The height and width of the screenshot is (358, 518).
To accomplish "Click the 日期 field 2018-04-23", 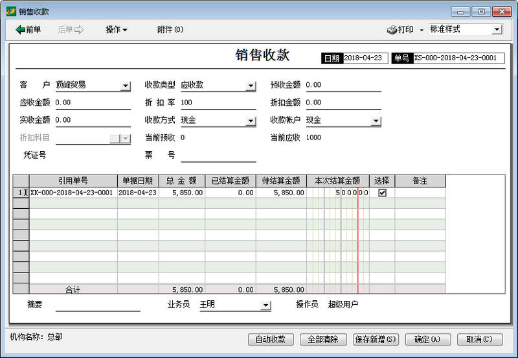I will tap(365, 58).
